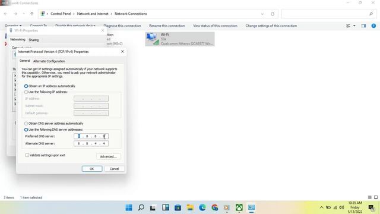The image size is (380, 214).
Task: Launch Microsoft Edge from taskbar
Action: (x=202, y=207)
